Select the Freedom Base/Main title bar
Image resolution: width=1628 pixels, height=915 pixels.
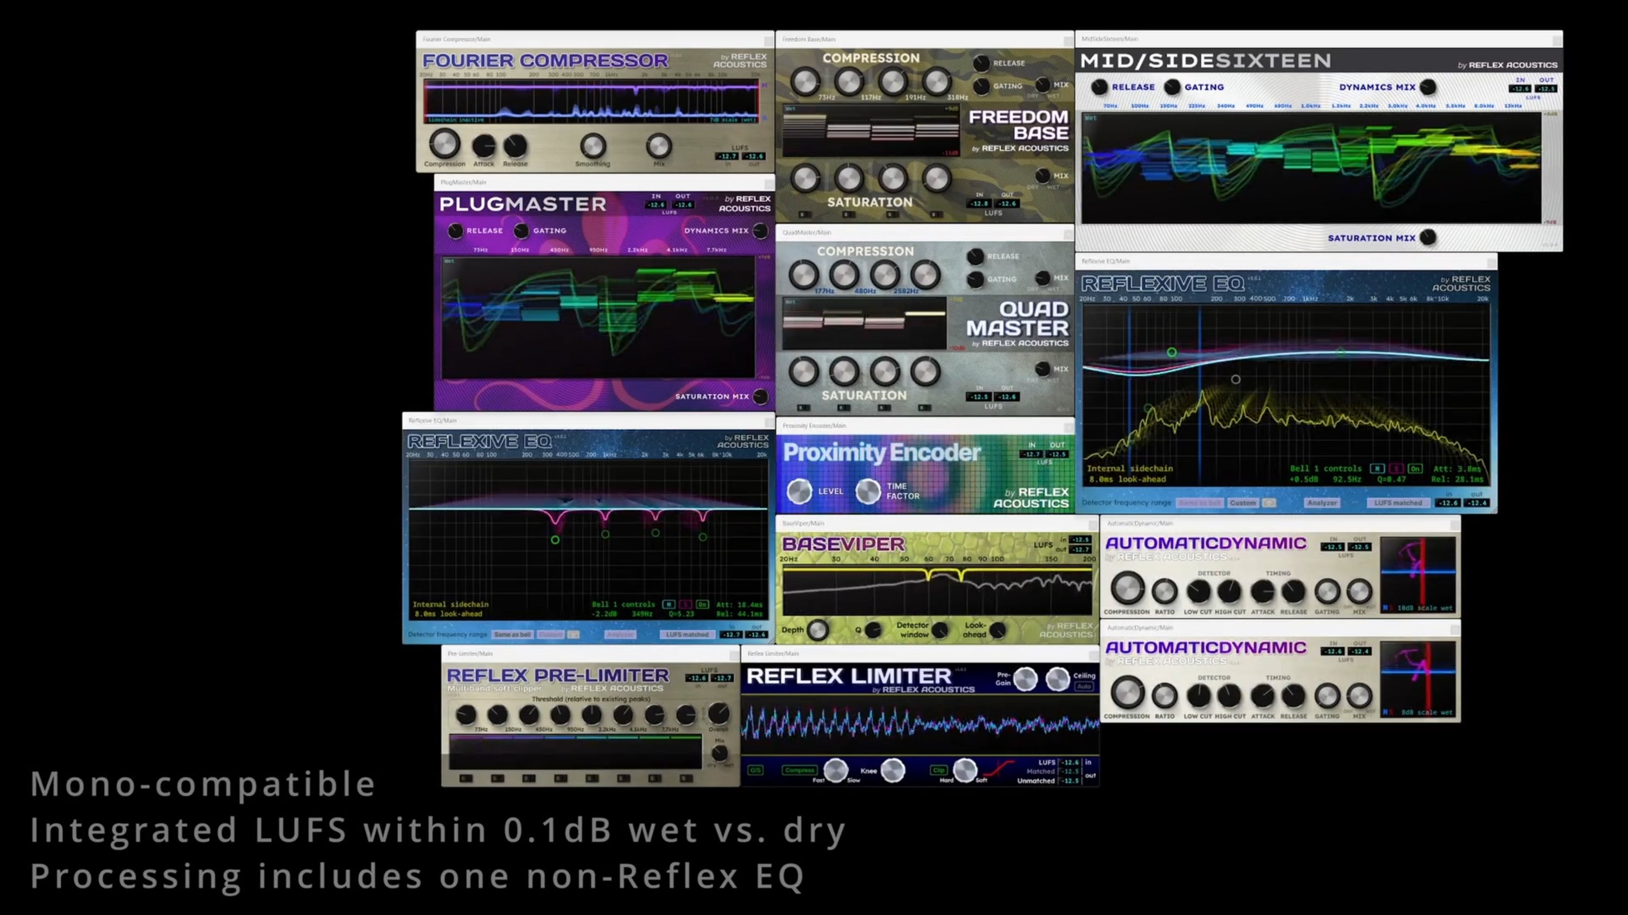click(x=809, y=39)
